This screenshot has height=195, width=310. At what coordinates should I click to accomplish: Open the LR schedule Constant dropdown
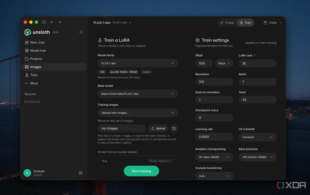click(x=258, y=137)
